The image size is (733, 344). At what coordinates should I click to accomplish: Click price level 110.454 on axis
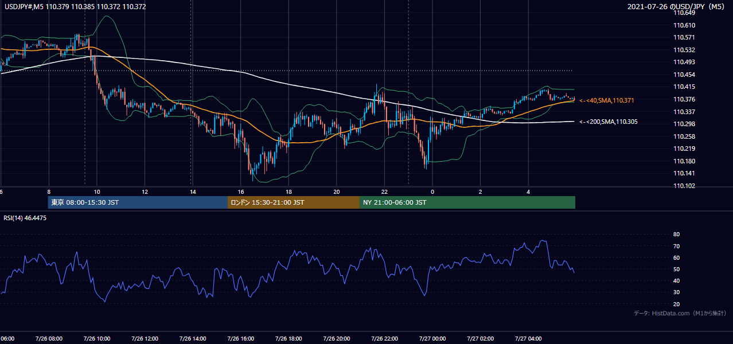(x=684, y=75)
